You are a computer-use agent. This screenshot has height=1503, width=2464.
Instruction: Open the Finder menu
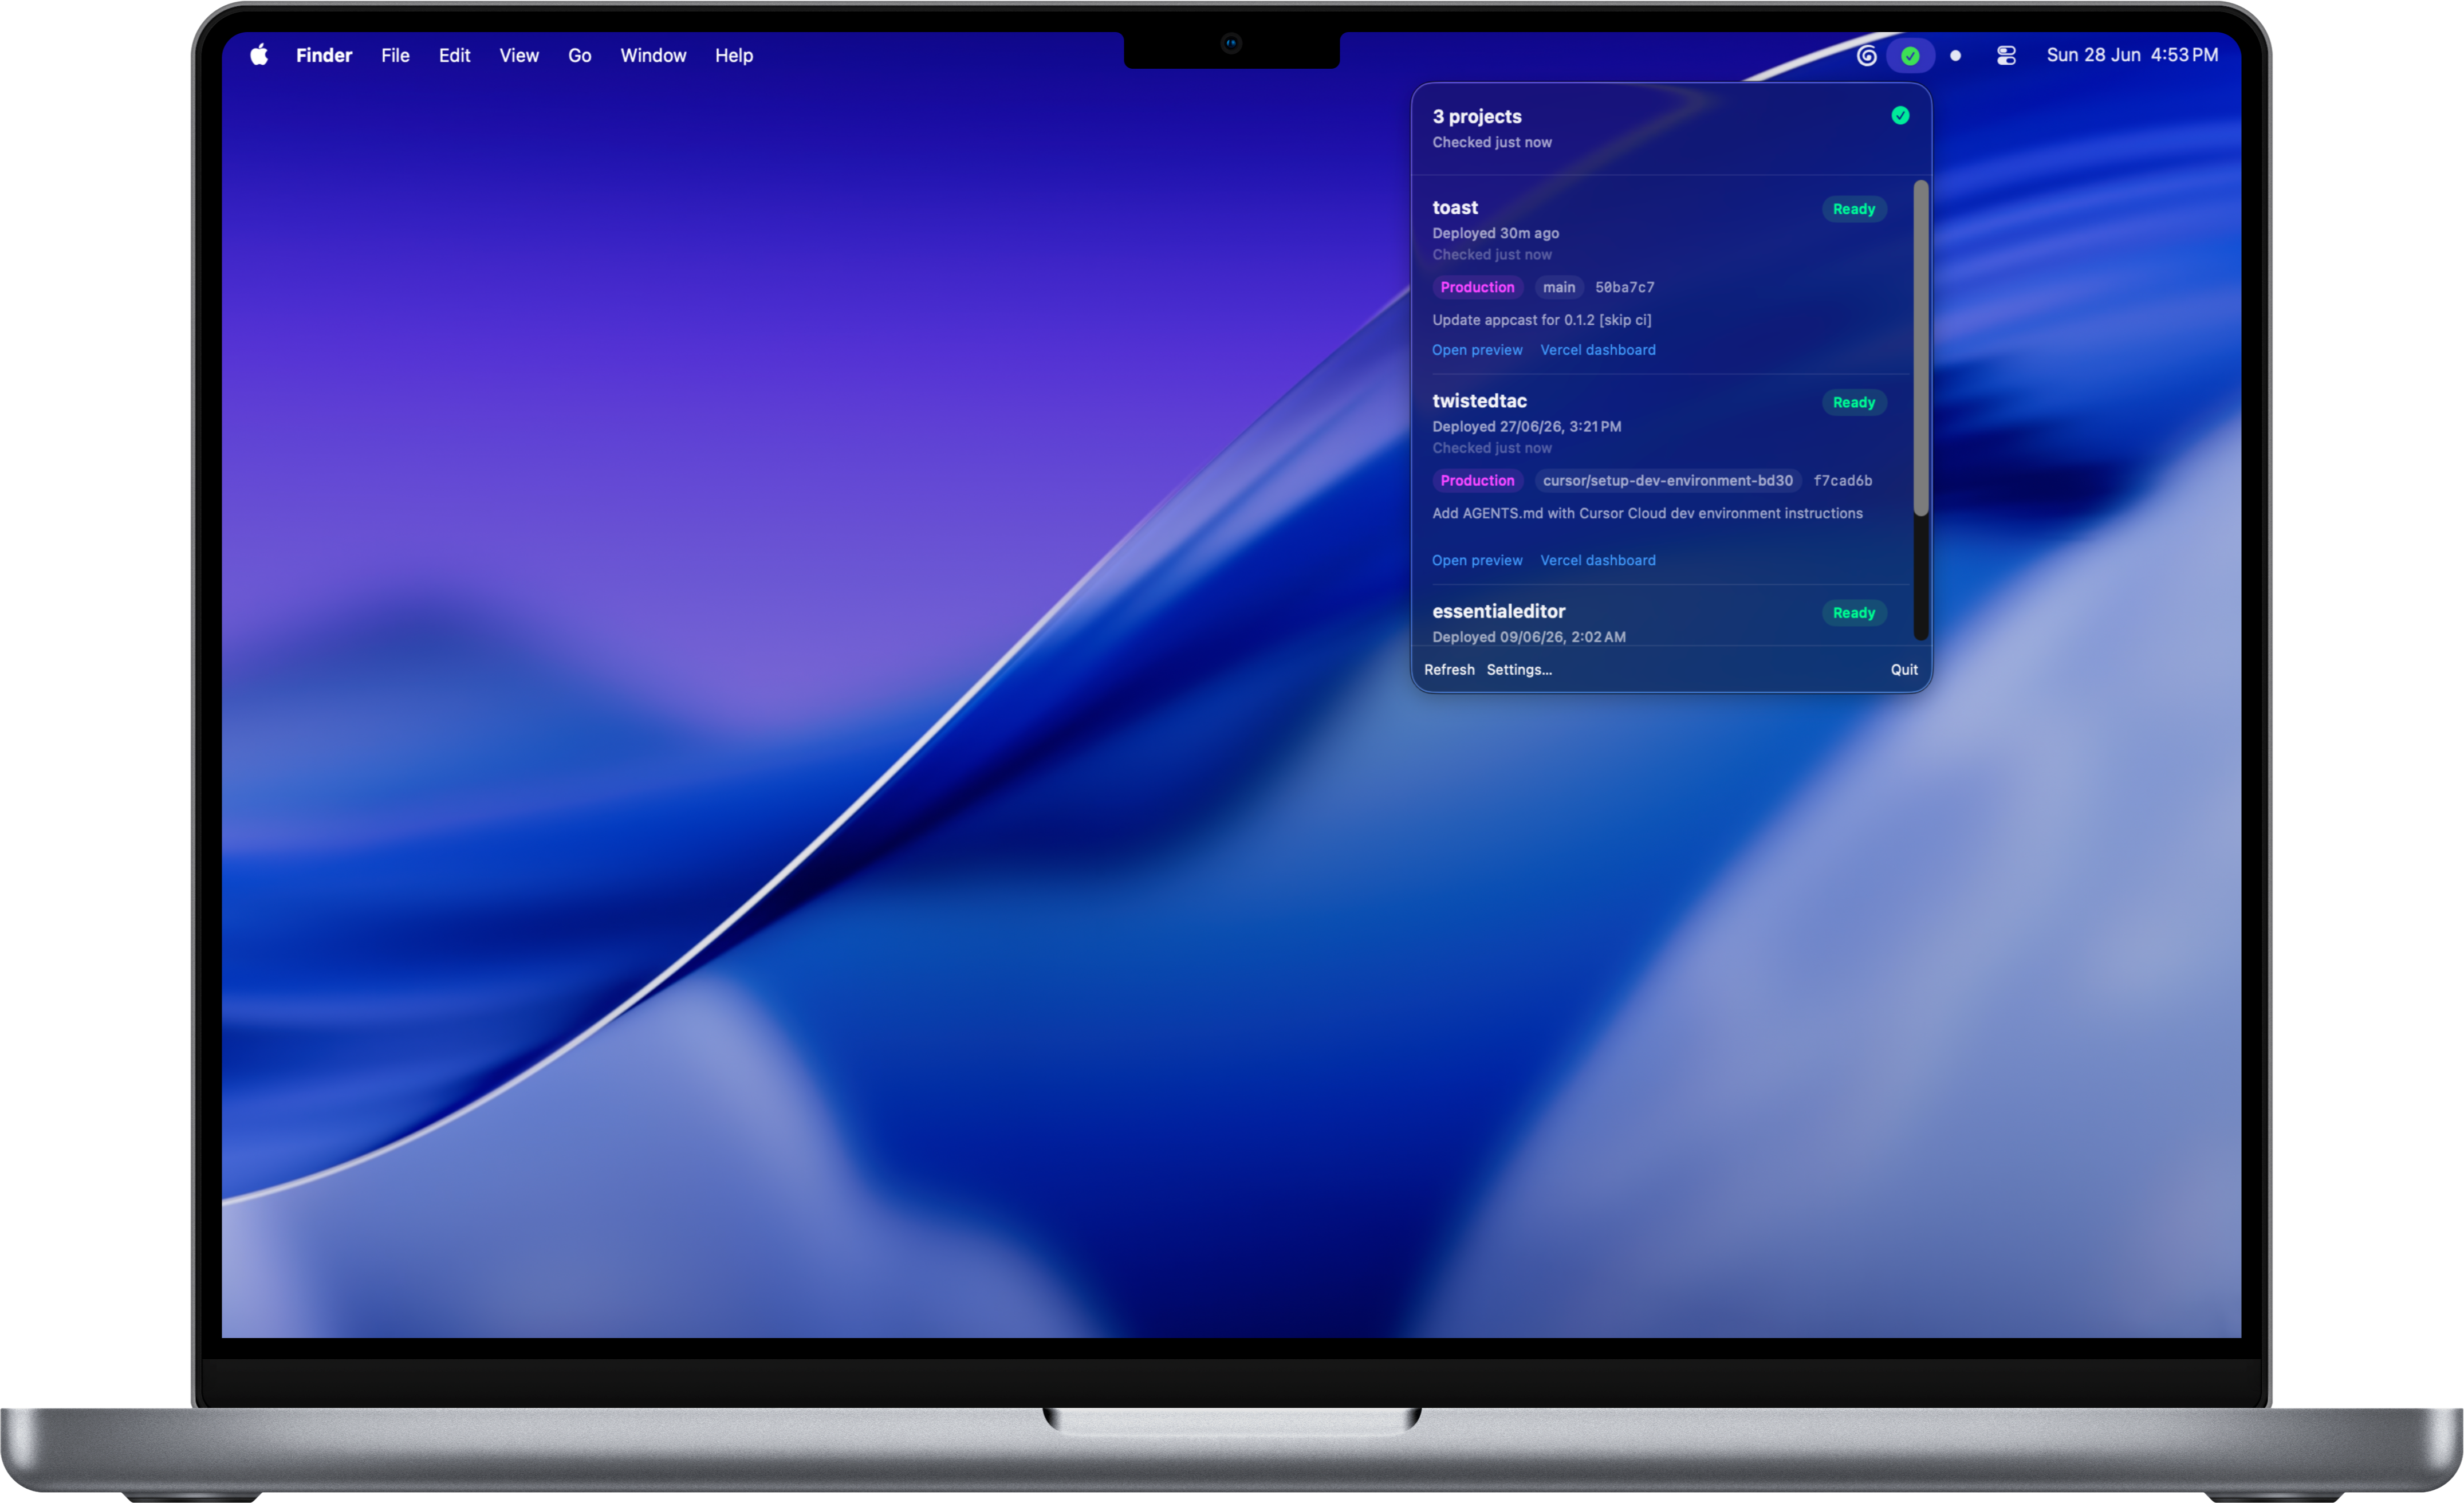[x=324, y=56]
